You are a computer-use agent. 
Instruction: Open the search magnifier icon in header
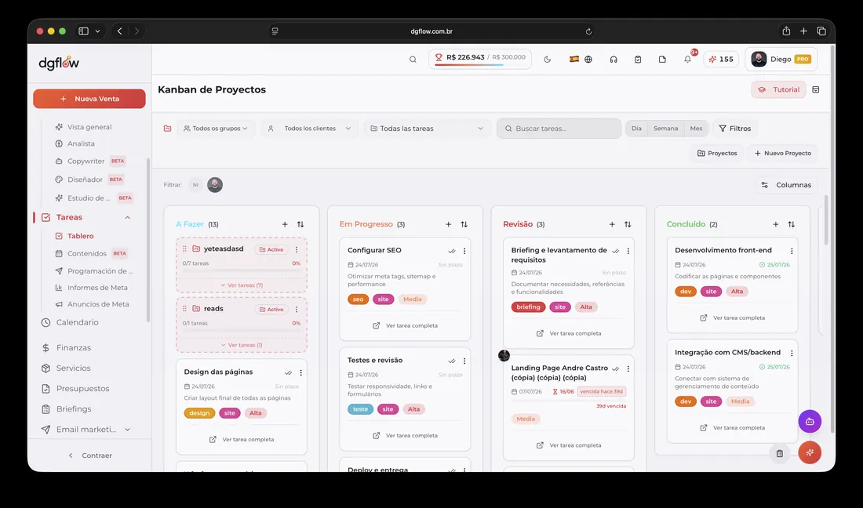(x=413, y=60)
